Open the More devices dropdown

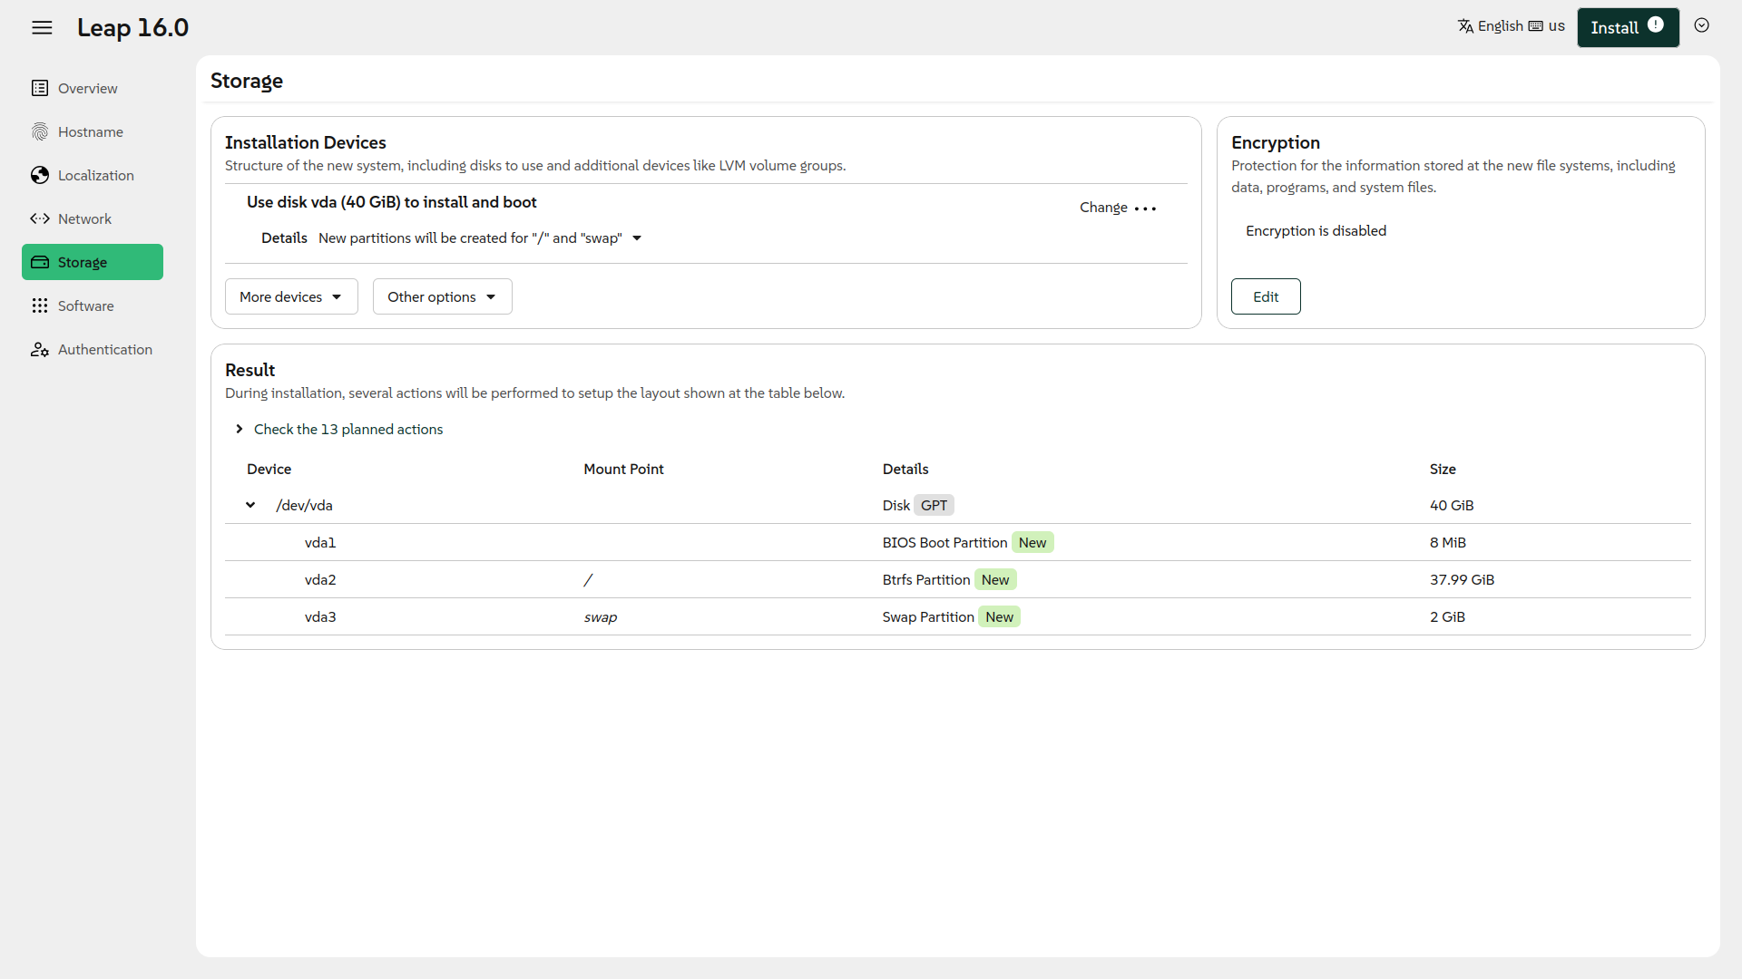tap(291, 296)
